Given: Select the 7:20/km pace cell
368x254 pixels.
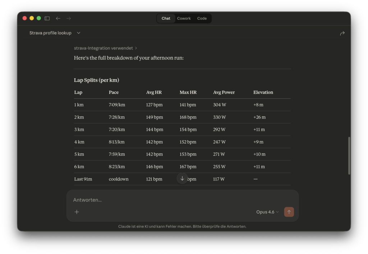Looking at the screenshot, I should click(117, 130).
